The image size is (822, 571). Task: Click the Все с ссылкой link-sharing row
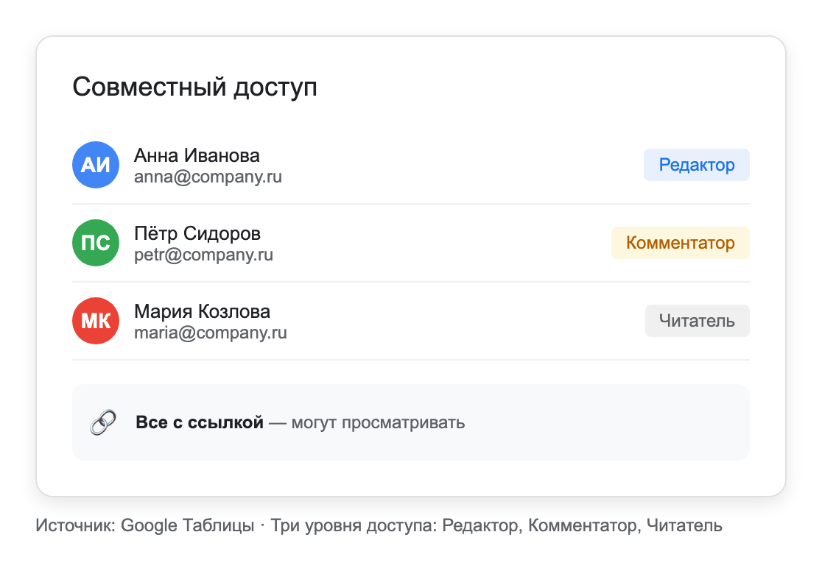(410, 422)
